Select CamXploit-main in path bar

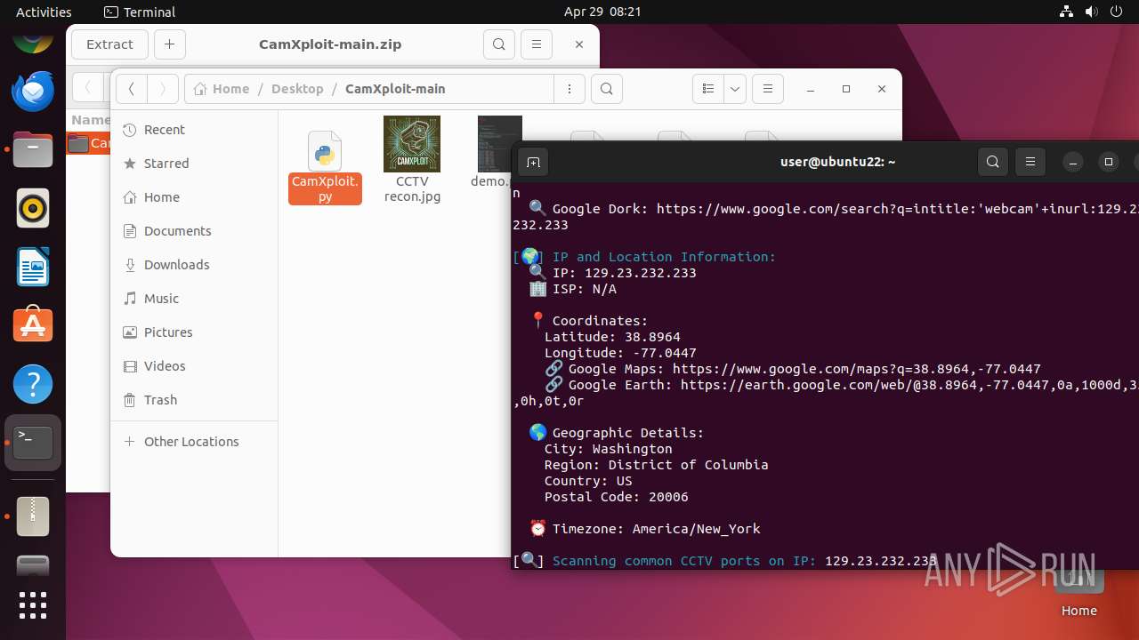coord(395,89)
